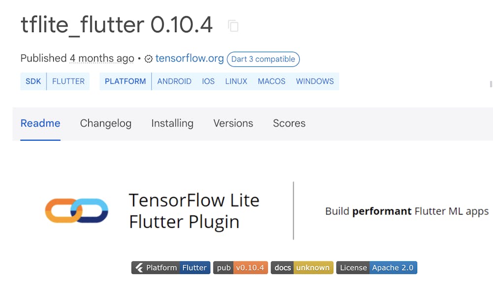Open the docs unknown badge
This screenshot has height=283, width=493.
coord(302,268)
